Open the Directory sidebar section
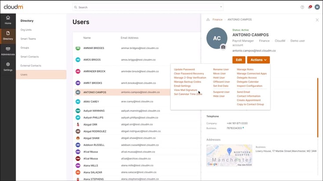 pyautogui.click(x=8, y=36)
